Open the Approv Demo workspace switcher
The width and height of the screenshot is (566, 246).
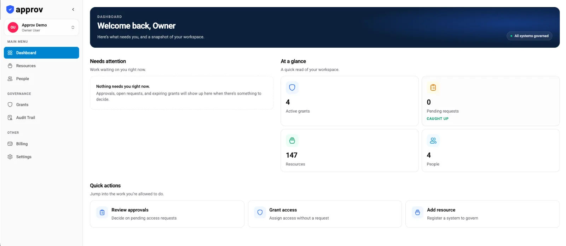[x=41, y=28]
